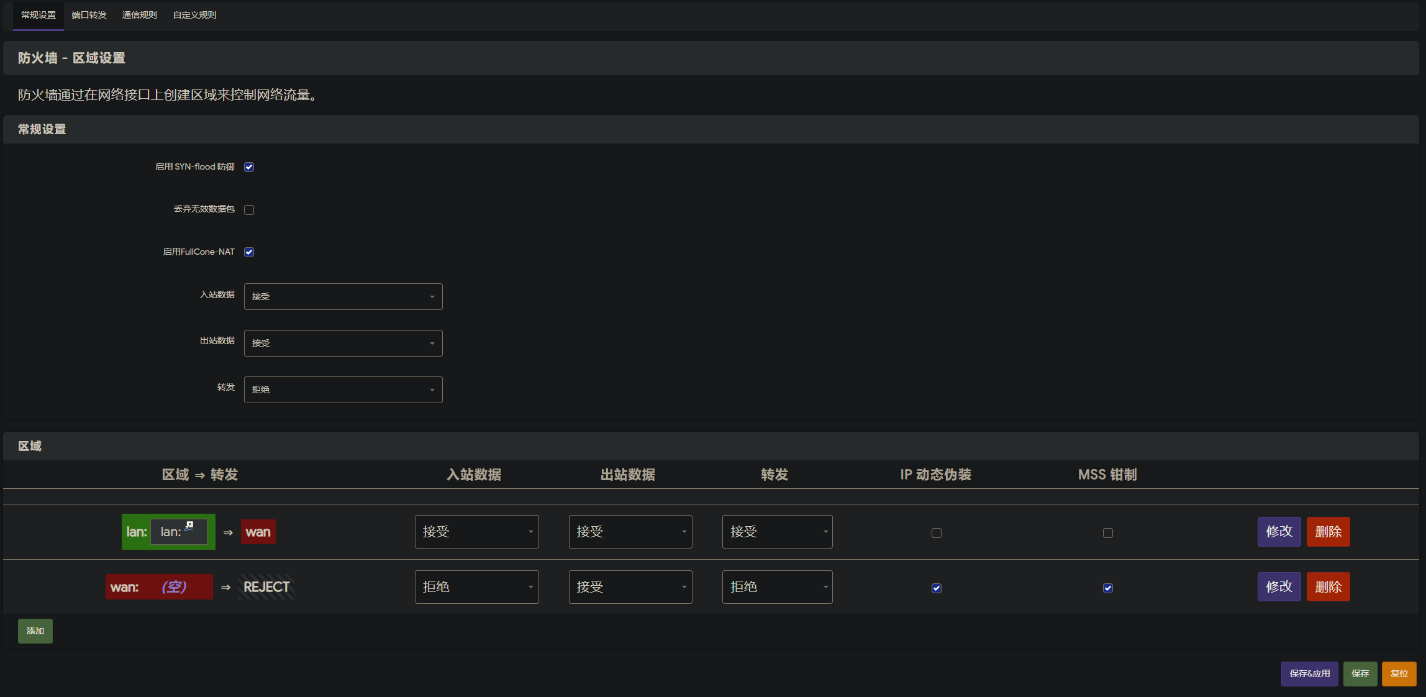Switch to 端口转发 tab
The image size is (1426, 697).
coord(89,15)
